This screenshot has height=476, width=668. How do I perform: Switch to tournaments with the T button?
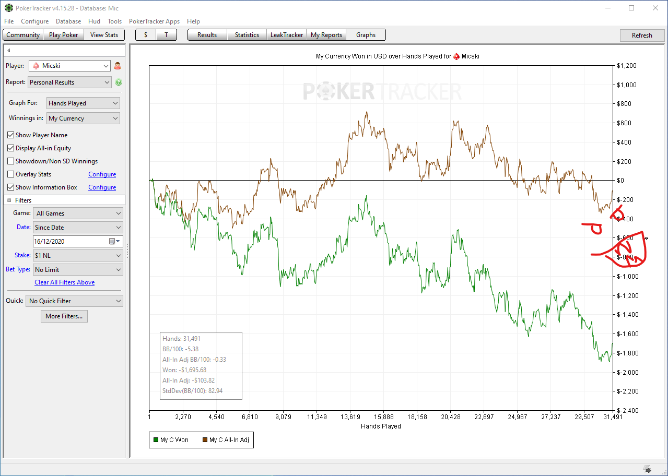tap(166, 35)
